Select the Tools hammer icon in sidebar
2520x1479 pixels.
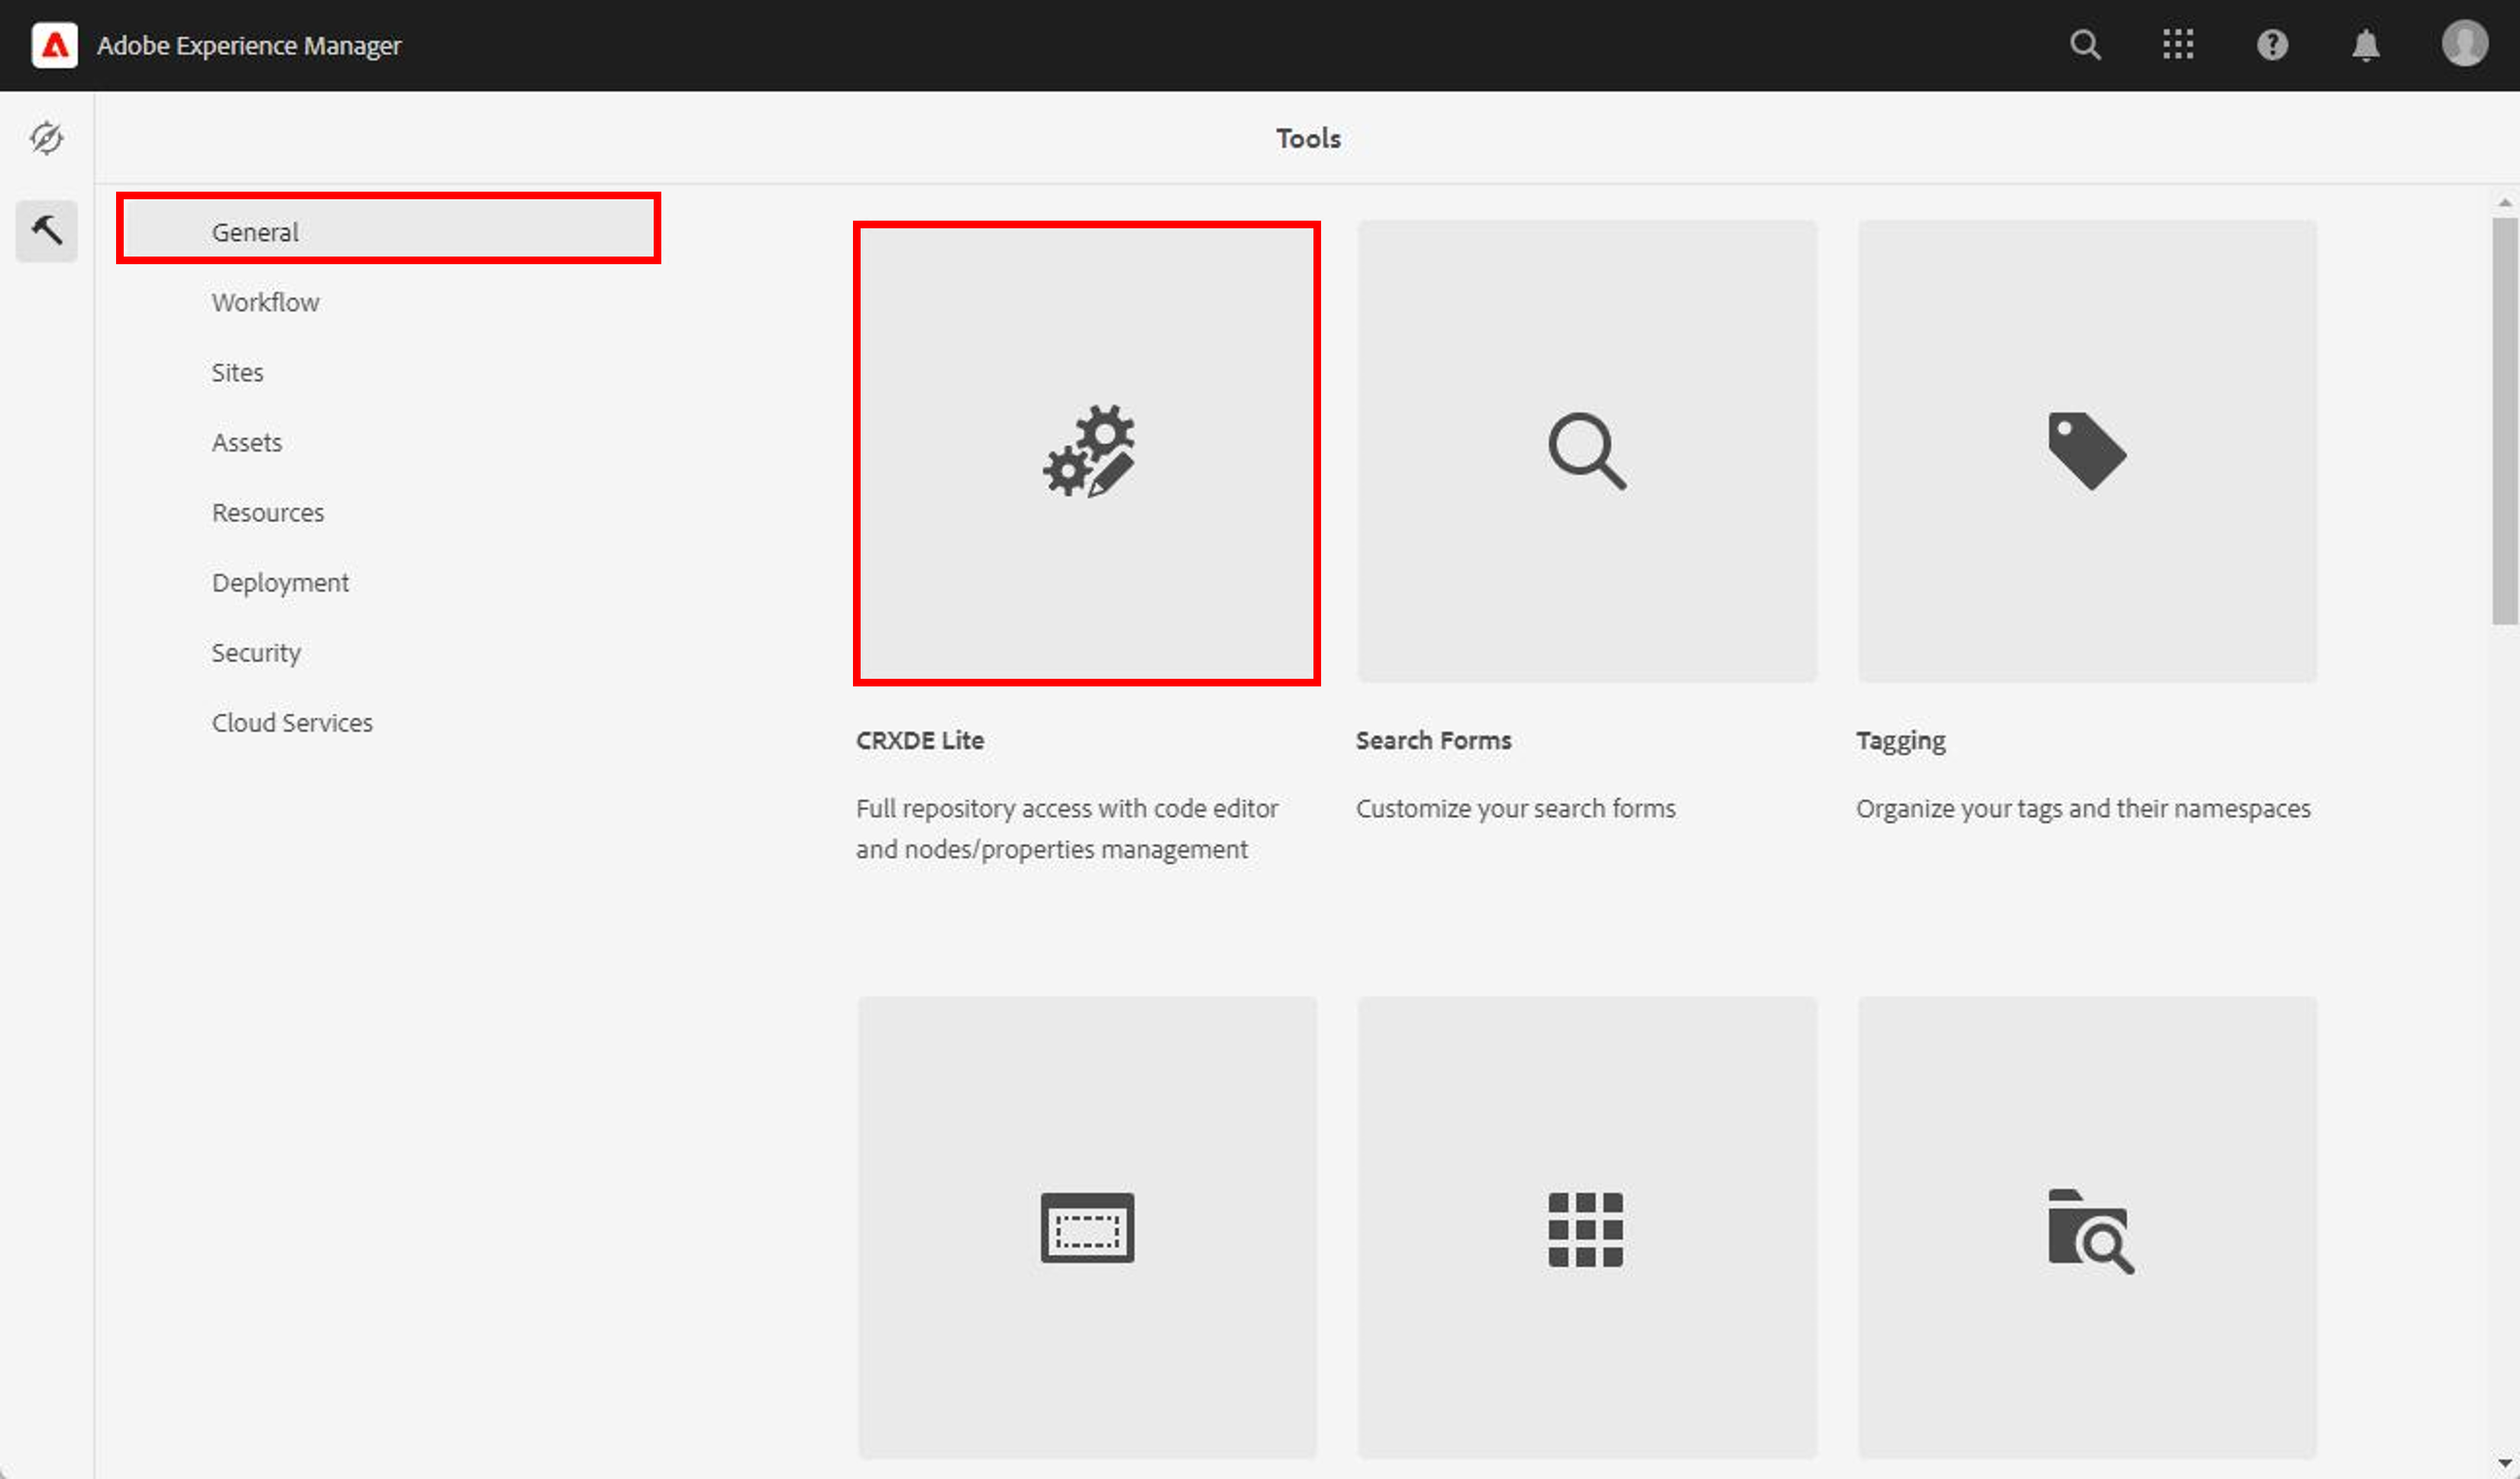point(46,231)
